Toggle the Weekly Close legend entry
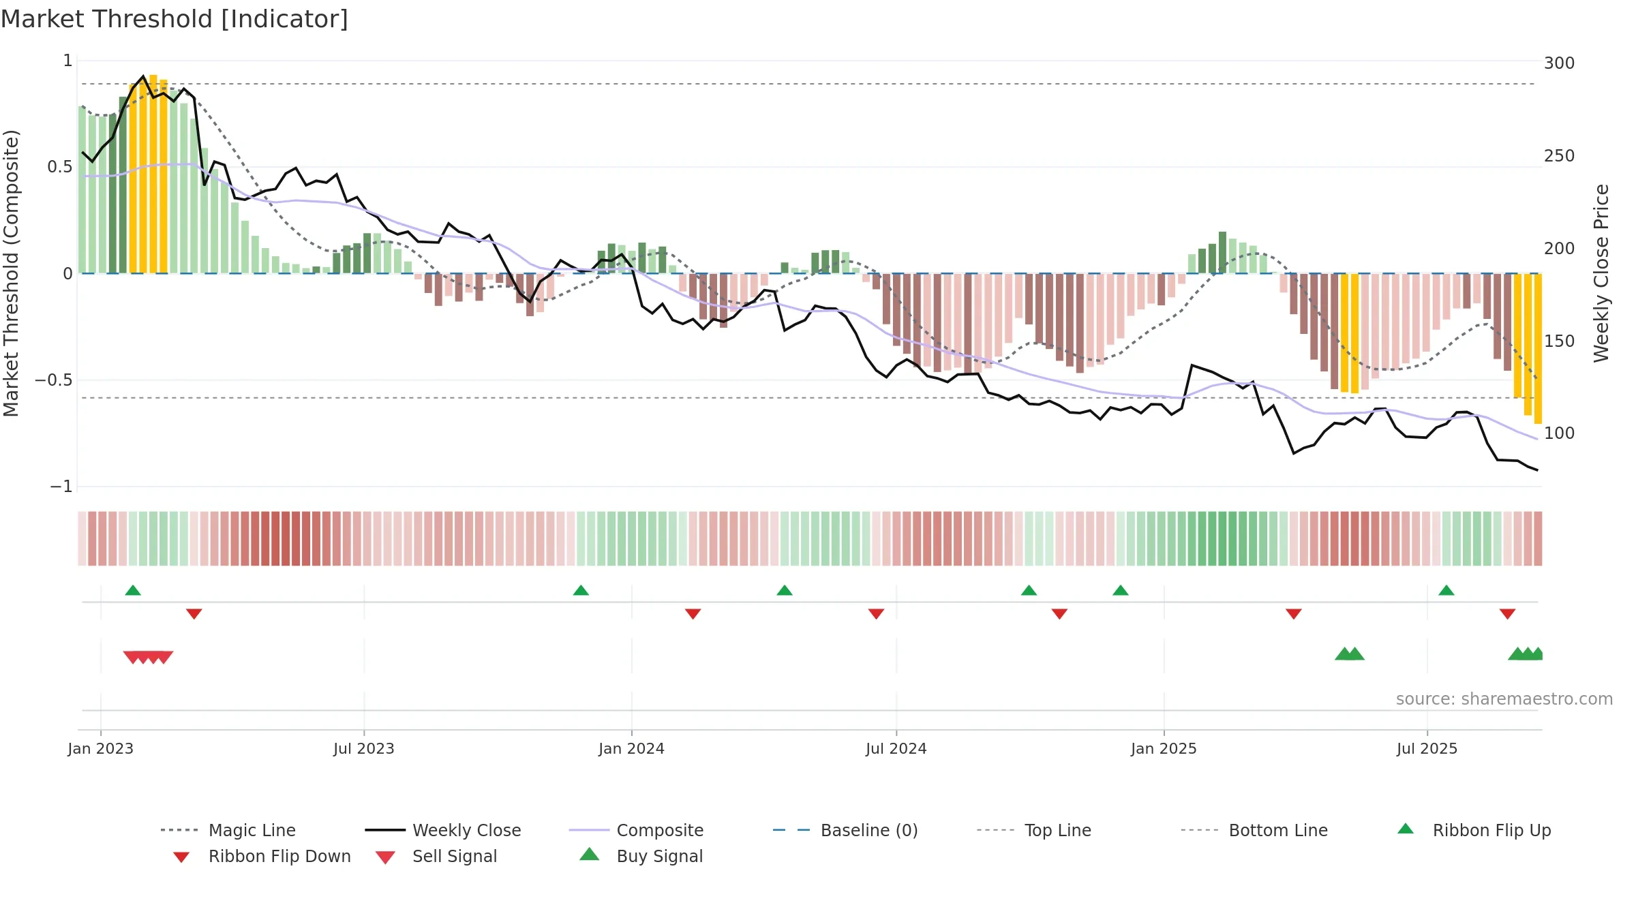 (x=443, y=830)
